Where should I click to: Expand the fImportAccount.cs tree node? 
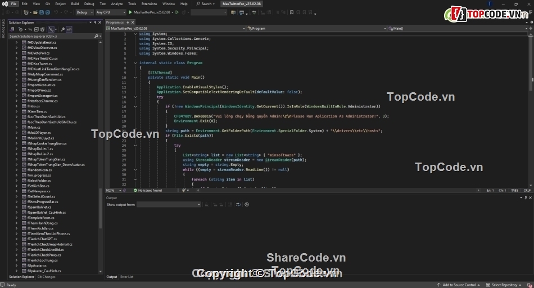click(16, 85)
